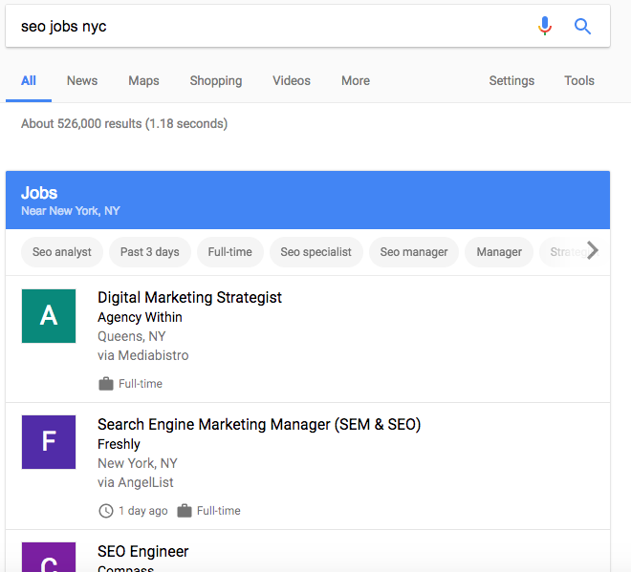Open the Settings menu
This screenshot has width=631, height=572.
[511, 81]
